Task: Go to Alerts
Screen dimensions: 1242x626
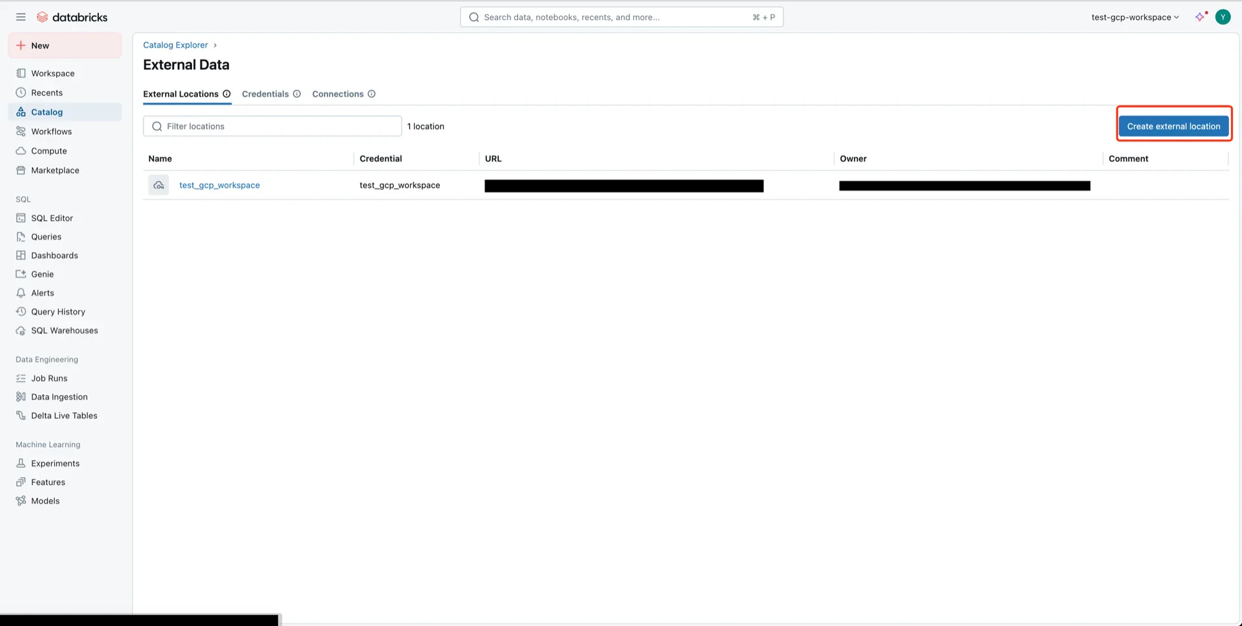Action: [x=65, y=293]
